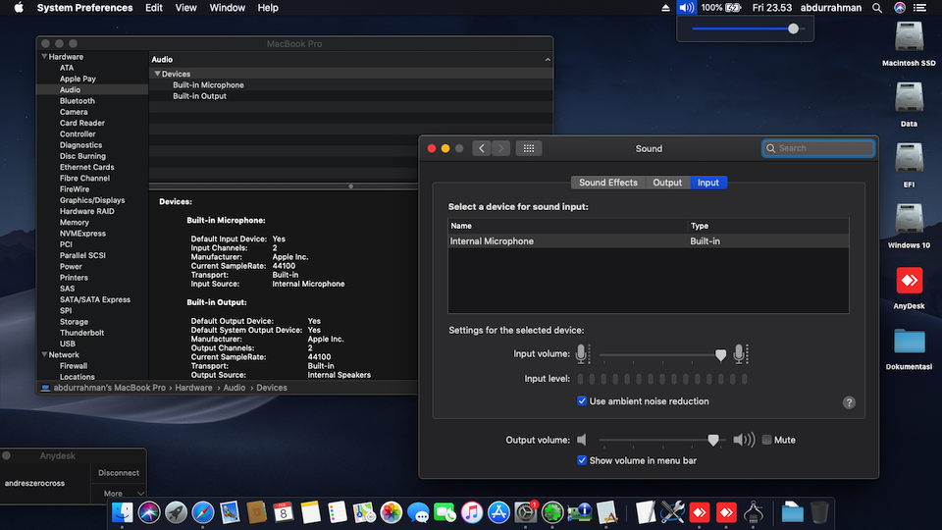The image size is (942, 530).
Task: Launch Safari from the dock
Action: tap(203, 511)
